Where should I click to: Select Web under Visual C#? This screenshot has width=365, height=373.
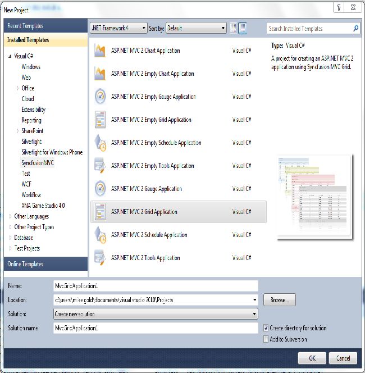point(26,78)
